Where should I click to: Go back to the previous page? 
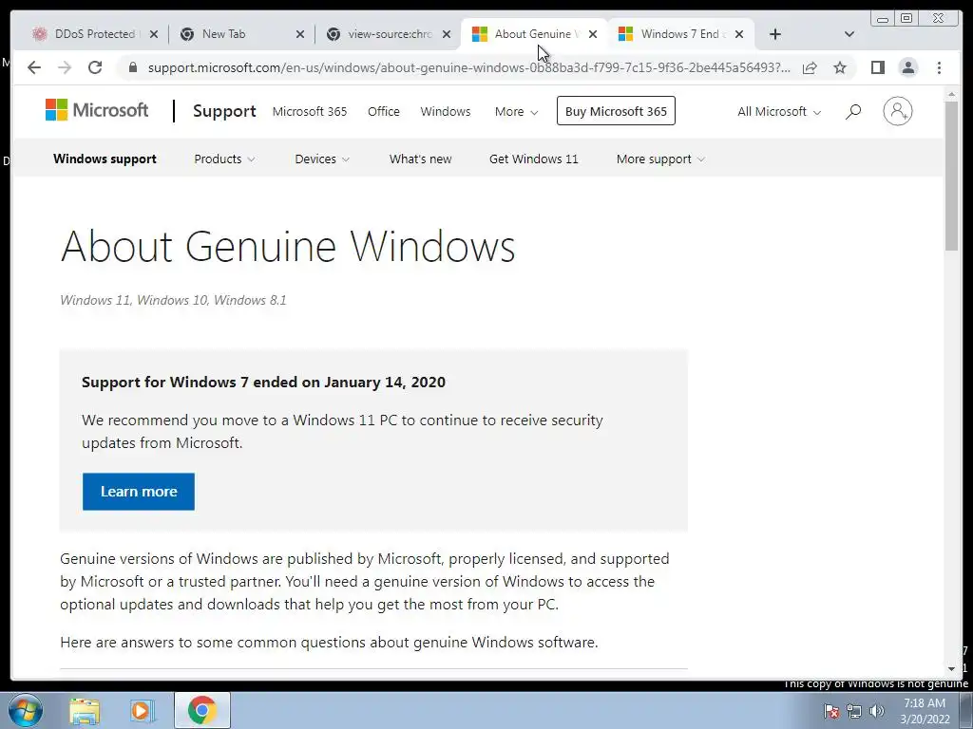(x=34, y=67)
